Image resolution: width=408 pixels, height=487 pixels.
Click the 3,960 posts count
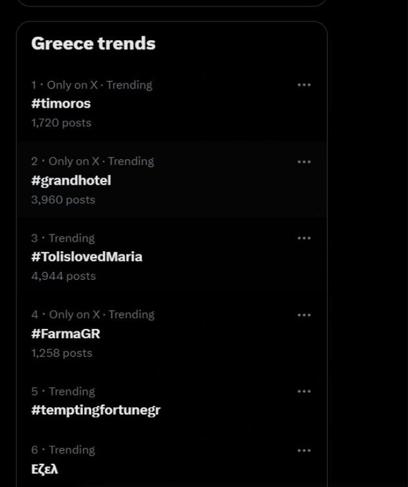pyautogui.click(x=63, y=200)
